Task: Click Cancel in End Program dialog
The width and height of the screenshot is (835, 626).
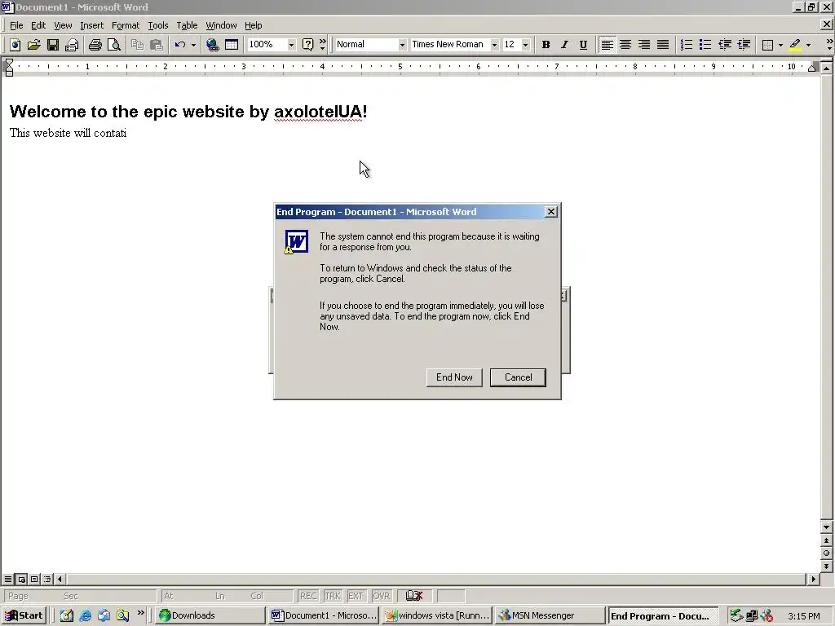Action: 518,377
